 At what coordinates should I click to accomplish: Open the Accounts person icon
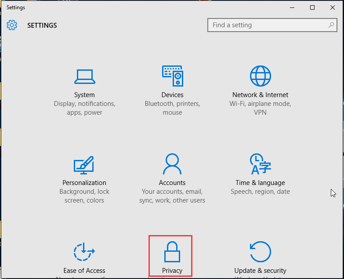pos(172,164)
